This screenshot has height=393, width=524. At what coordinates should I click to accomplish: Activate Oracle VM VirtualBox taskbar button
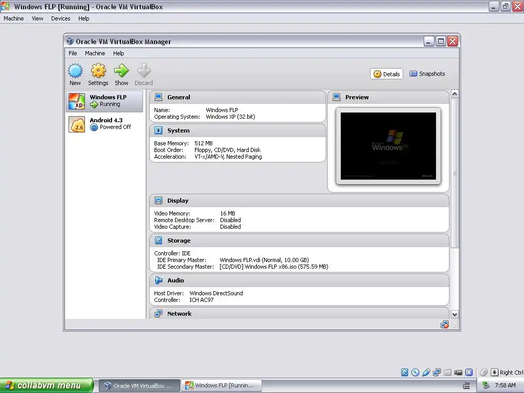click(139, 386)
